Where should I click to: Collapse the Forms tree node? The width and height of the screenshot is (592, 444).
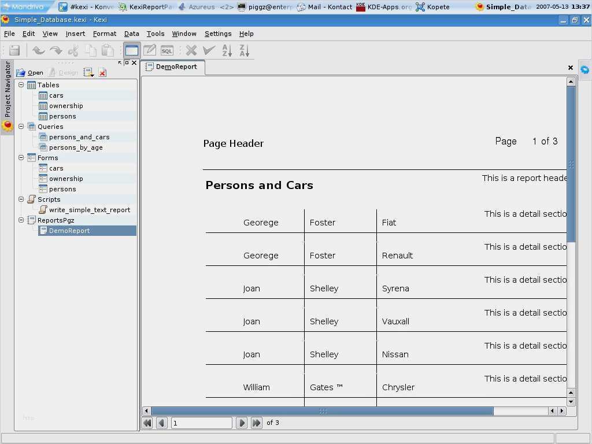tap(21, 158)
